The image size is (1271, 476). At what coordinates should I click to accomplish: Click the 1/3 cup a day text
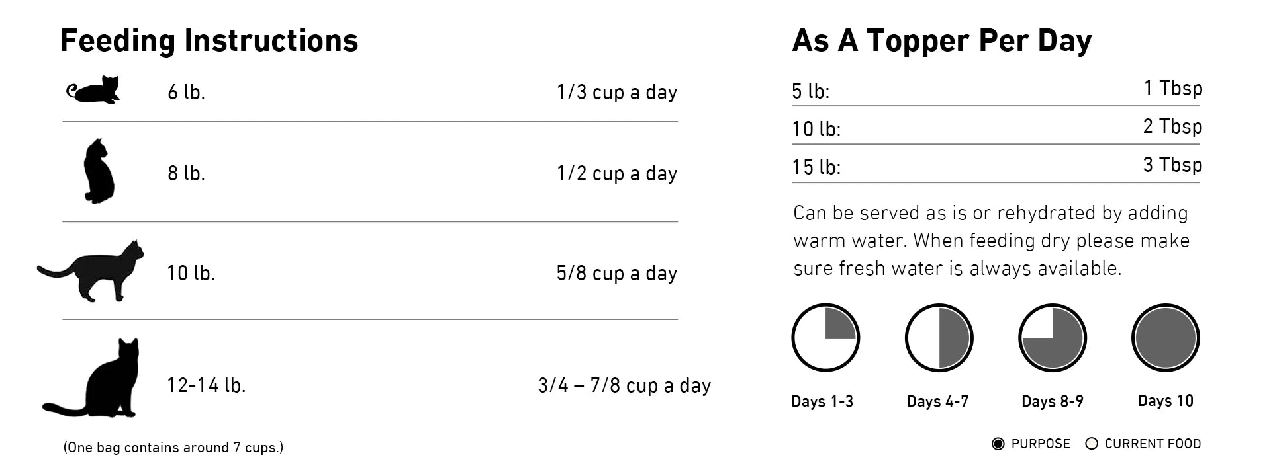click(x=617, y=92)
